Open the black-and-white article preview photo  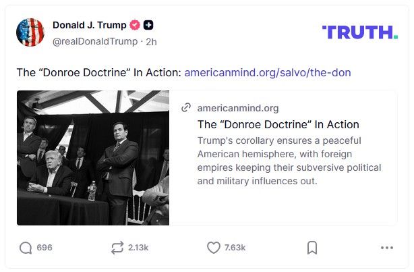coord(93,157)
